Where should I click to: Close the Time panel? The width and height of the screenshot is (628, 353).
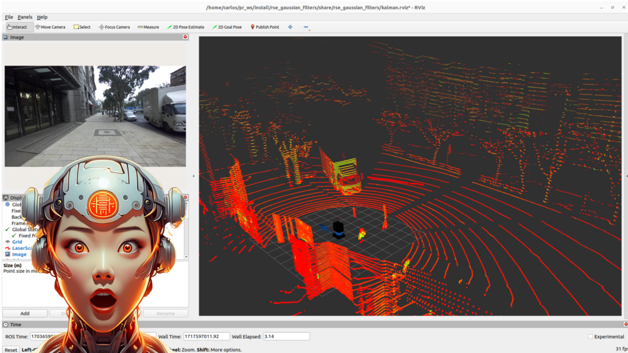pyautogui.click(x=626, y=324)
